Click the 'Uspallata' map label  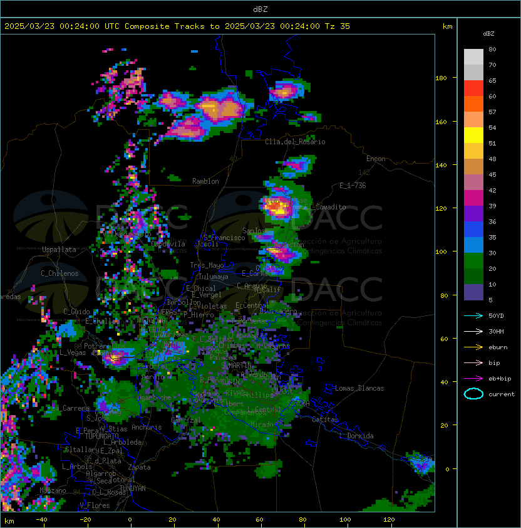click(59, 250)
